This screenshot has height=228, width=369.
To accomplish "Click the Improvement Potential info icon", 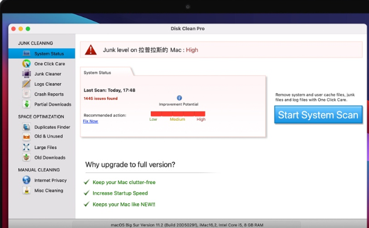I will click(179, 98).
